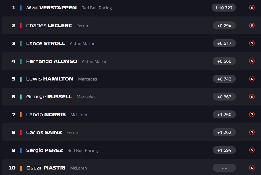This screenshot has height=175, width=261.
Task: Click Hamilton's soft tyre icon
Action: coord(252,79)
